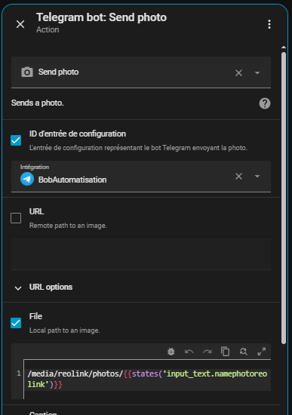Click the 'Local path to an image.' description
The width and height of the screenshot is (292, 415).
coord(65,330)
